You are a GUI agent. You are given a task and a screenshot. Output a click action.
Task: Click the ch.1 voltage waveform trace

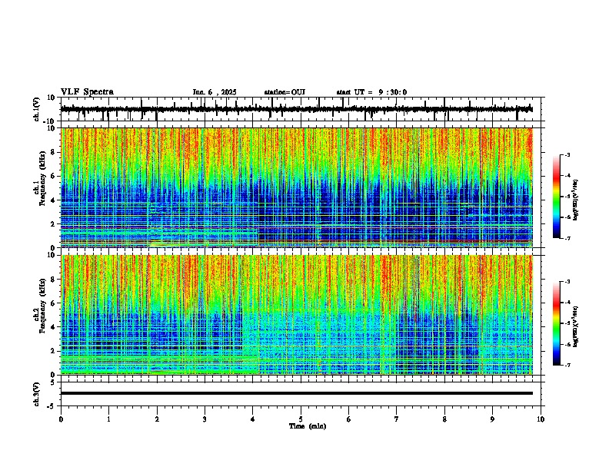click(297, 109)
